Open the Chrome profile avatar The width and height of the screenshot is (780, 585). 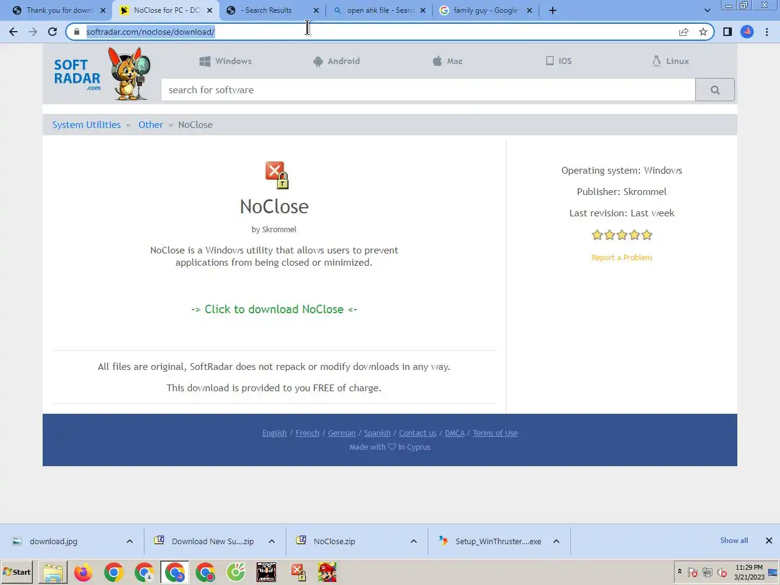click(747, 32)
